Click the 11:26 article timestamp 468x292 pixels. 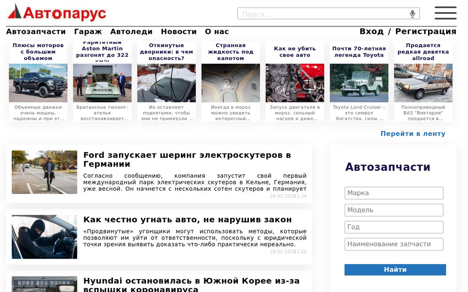300,251
